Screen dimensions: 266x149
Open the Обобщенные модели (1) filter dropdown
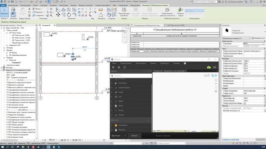click(236, 38)
